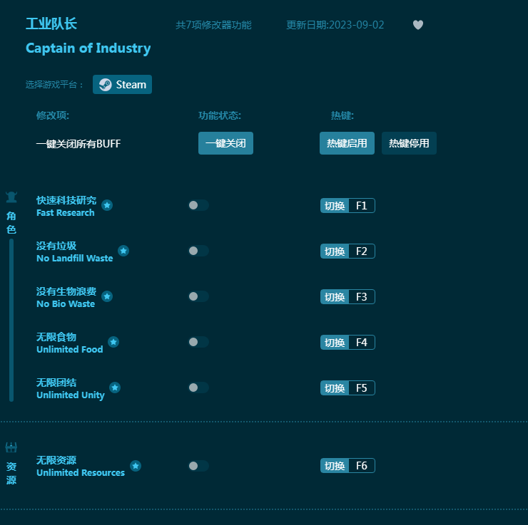Toggle the Fast Research switch
Image resolution: width=528 pixels, height=525 pixels.
coord(198,205)
